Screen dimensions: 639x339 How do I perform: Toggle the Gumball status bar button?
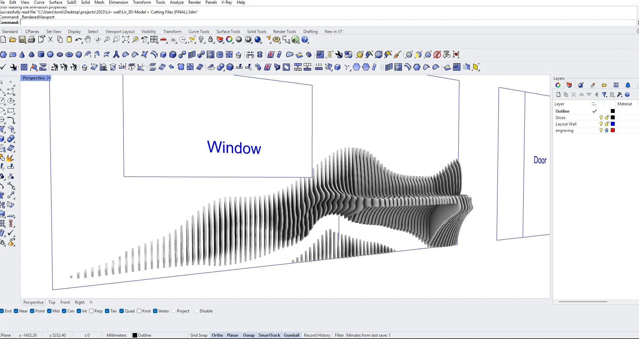[292, 335]
